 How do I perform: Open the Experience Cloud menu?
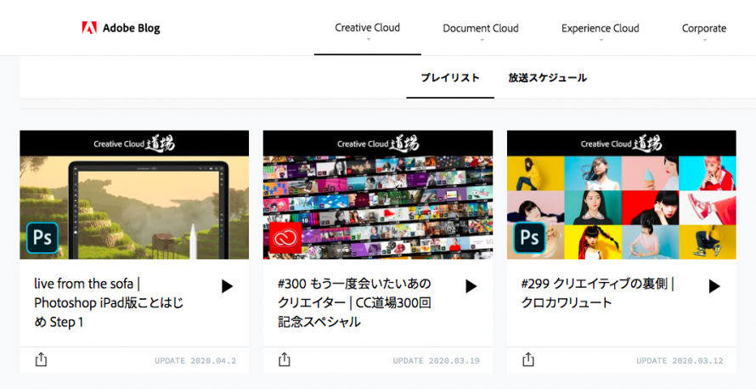click(x=601, y=28)
